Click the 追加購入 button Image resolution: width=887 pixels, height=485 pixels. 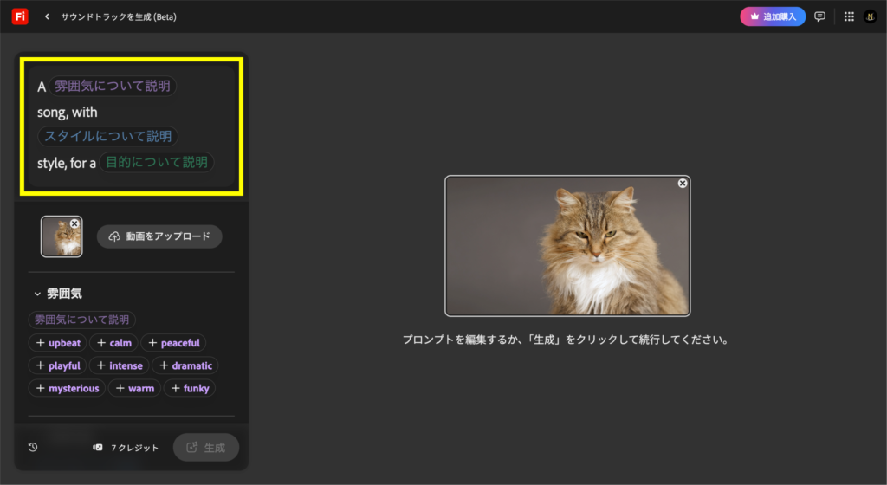773,16
